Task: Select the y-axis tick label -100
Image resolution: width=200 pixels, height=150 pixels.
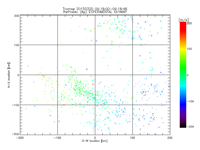Action: click(x=15, y=105)
